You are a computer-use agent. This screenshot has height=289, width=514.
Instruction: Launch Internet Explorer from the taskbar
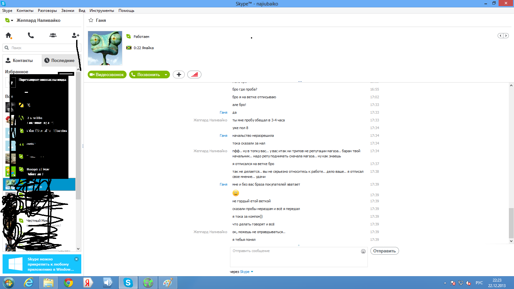point(29,283)
